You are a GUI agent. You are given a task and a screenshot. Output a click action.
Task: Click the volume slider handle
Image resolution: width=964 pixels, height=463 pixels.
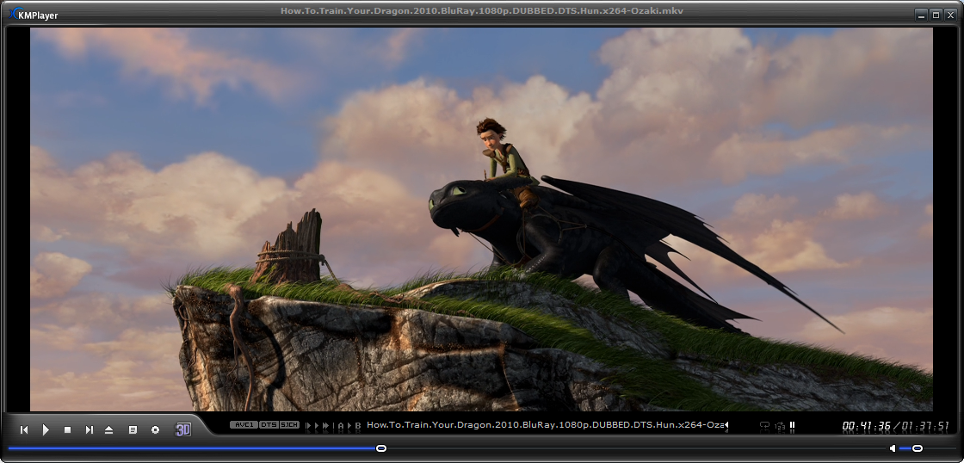pyautogui.click(x=918, y=448)
